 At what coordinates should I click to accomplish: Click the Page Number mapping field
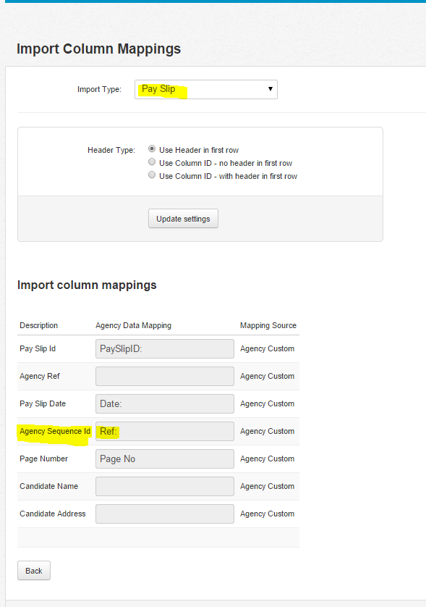point(165,459)
